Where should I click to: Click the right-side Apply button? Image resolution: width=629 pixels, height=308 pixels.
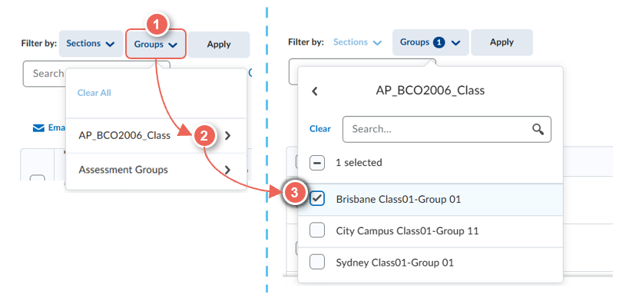(502, 42)
